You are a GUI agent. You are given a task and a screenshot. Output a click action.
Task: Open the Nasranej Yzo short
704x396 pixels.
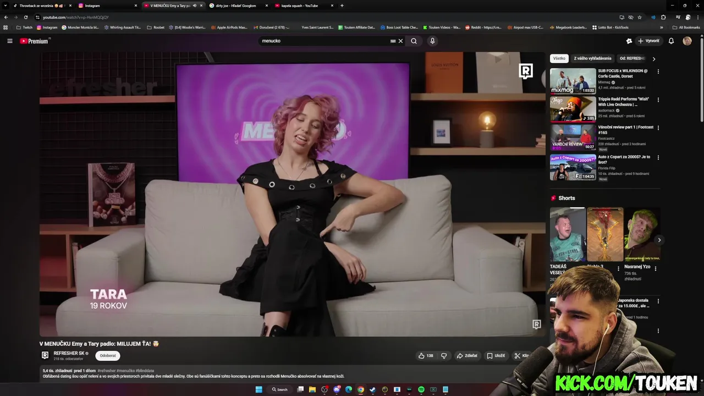pos(642,234)
